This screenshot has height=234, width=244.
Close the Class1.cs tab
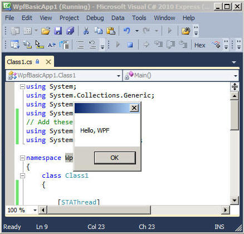pos(48,62)
